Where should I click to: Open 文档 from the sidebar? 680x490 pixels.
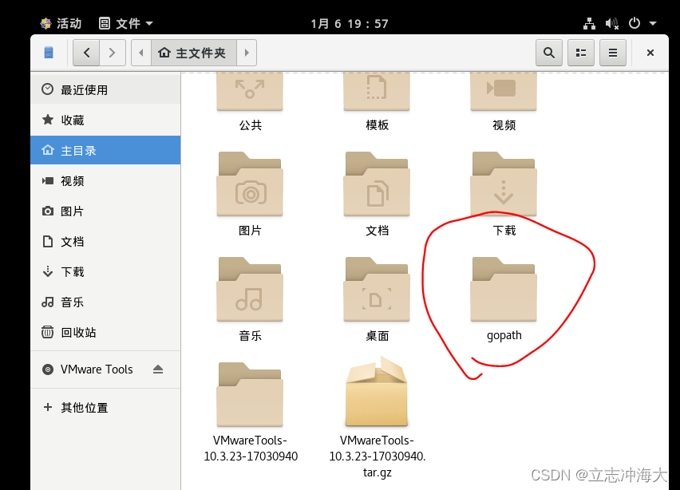pos(105,242)
